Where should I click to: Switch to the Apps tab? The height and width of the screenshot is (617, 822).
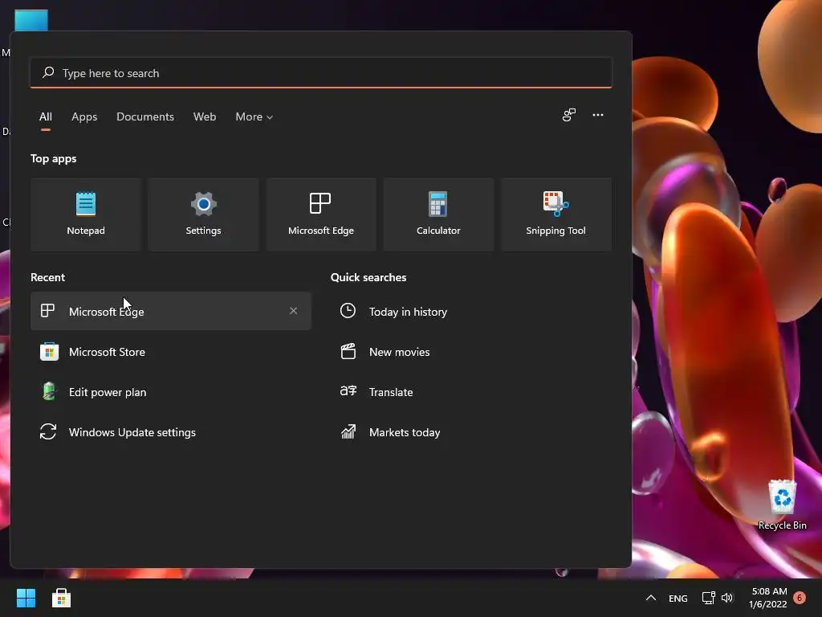84,116
